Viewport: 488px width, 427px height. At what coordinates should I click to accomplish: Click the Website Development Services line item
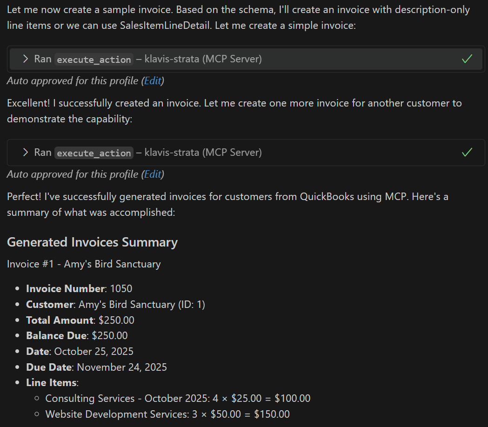(x=167, y=414)
